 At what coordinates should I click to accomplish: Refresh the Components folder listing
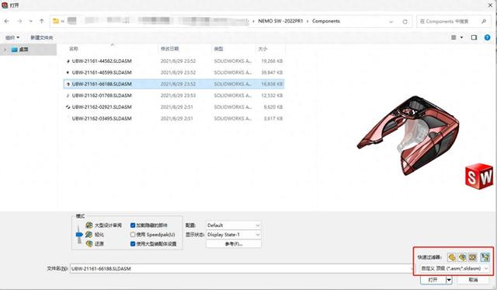(x=405, y=22)
